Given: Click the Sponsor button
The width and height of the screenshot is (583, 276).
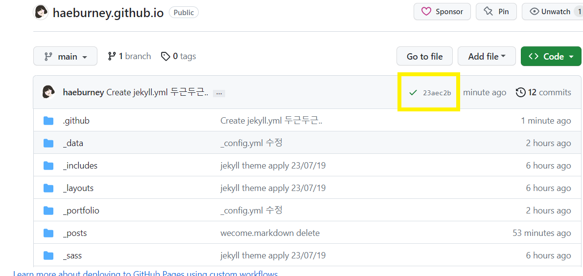Looking at the screenshot, I should [442, 12].
